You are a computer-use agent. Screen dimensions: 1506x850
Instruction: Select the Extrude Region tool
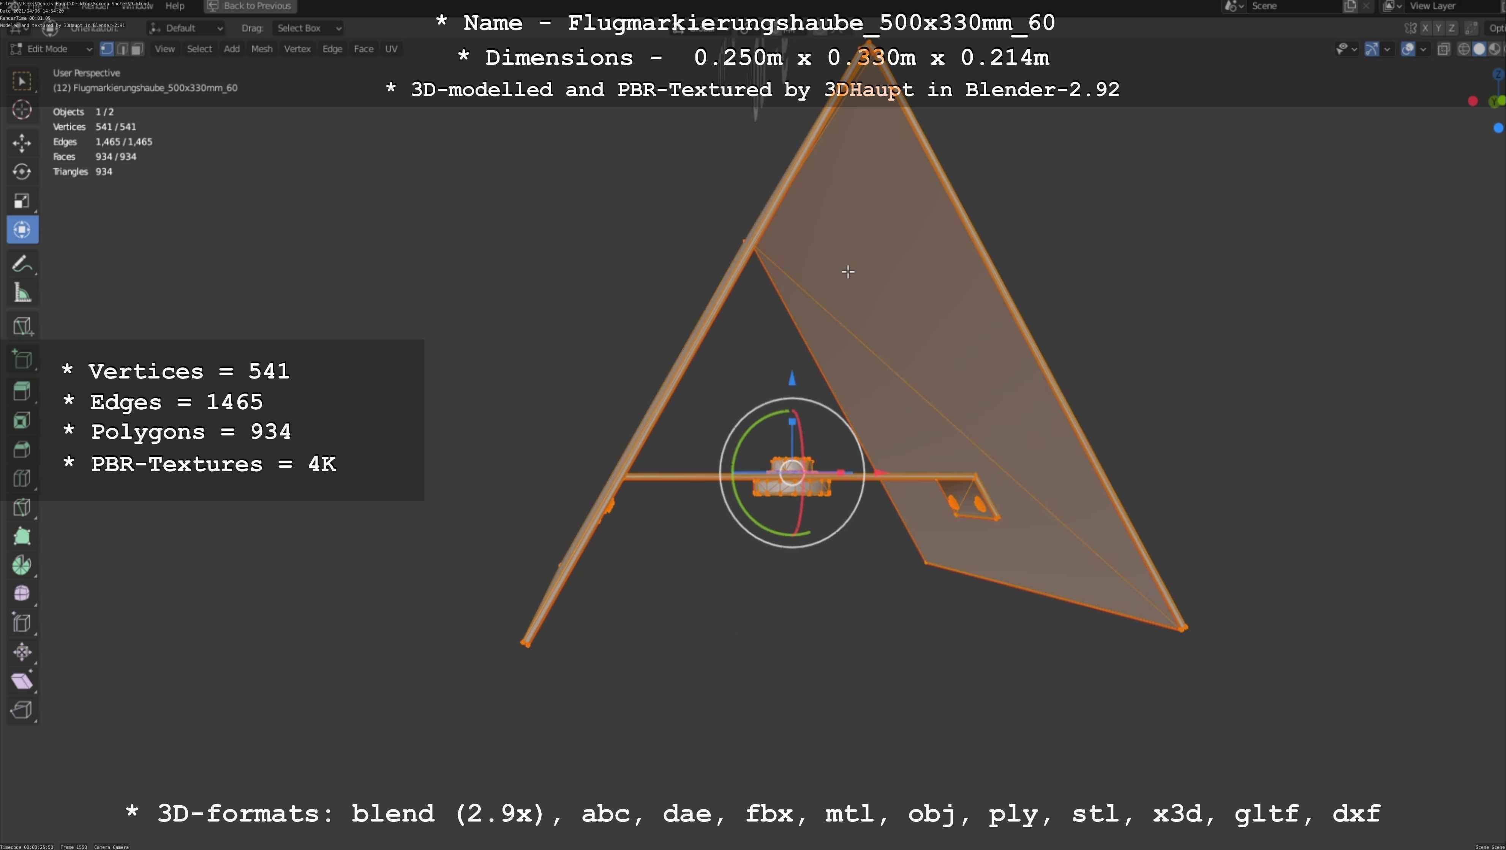[22, 391]
